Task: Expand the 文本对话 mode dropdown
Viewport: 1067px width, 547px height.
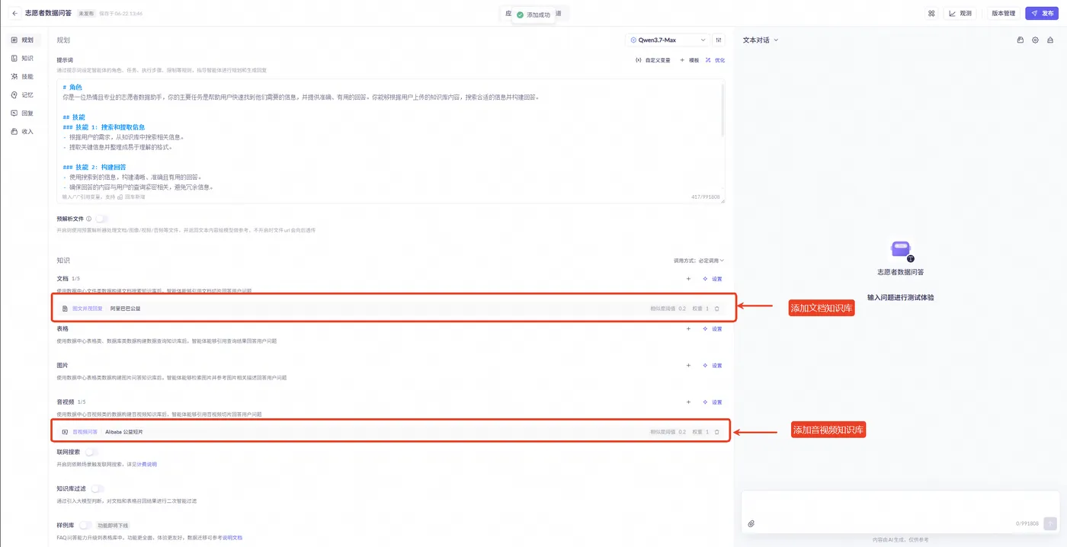Action: pos(761,40)
